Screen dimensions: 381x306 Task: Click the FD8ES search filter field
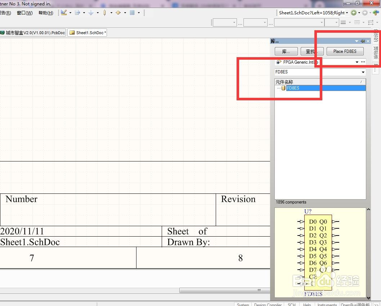pos(317,72)
